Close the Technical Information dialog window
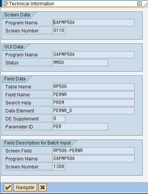148x194 pixels. (x=139, y=3)
